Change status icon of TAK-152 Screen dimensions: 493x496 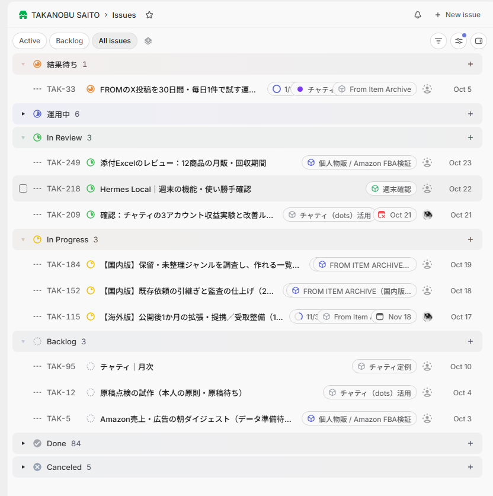point(91,290)
